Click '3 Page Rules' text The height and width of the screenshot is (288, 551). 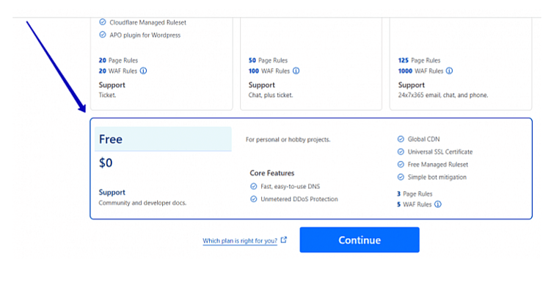click(415, 194)
